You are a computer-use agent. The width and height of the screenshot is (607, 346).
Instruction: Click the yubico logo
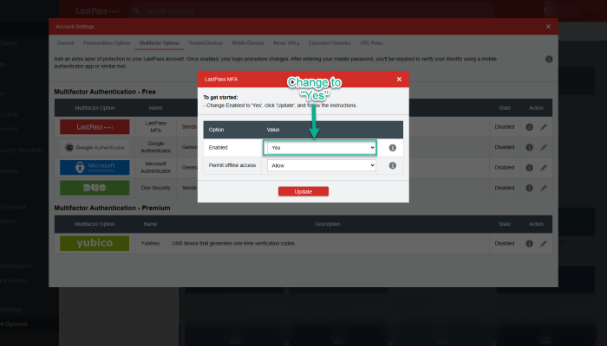pos(95,243)
